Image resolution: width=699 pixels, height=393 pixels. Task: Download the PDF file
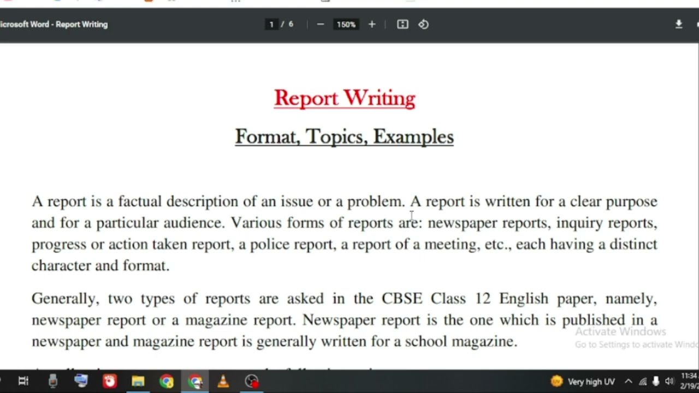coord(679,24)
